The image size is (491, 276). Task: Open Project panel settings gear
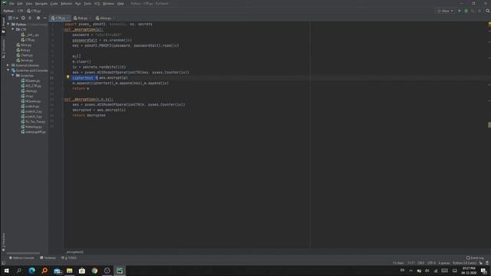tap(38, 18)
